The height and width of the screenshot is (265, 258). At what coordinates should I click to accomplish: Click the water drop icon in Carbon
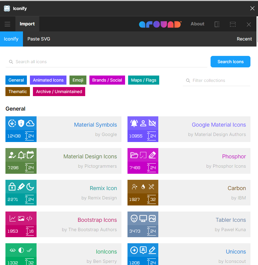[x=143, y=187]
